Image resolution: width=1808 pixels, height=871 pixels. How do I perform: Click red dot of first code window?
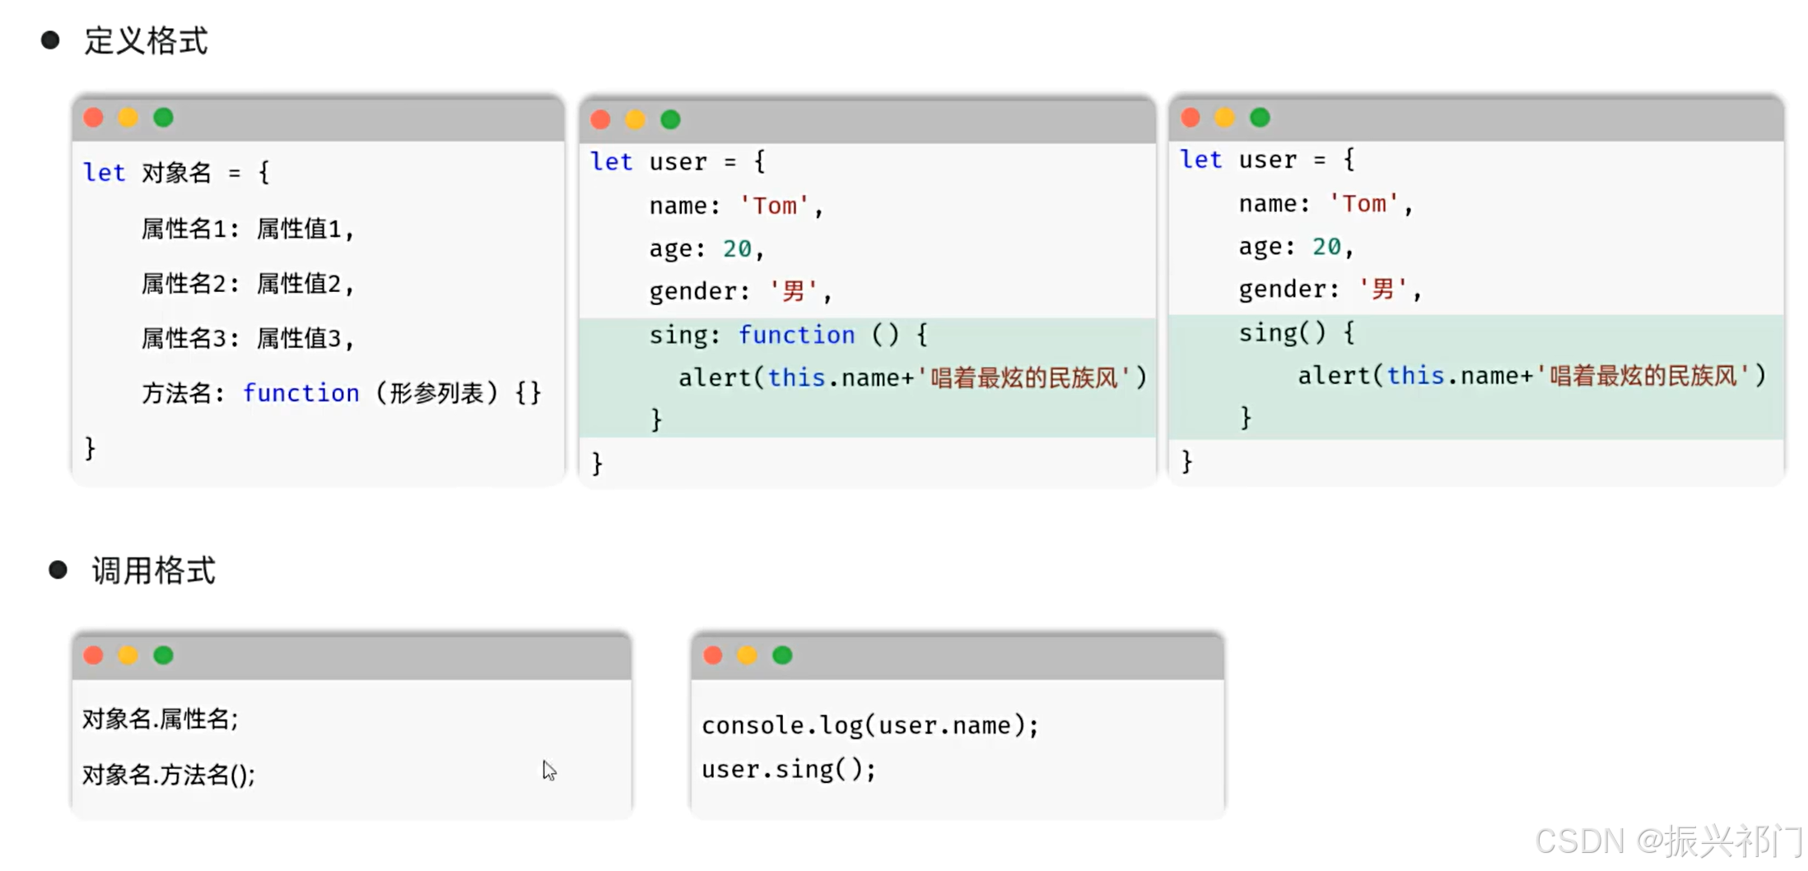[x=93, y=118]
